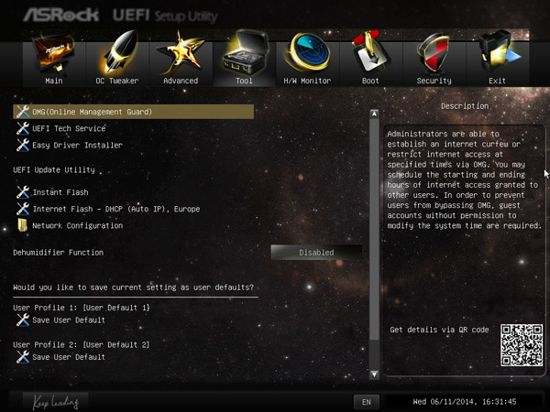Start Internet Flash DHCP Europe
Screen dimensions: 550x412
[x=116, y=209]
